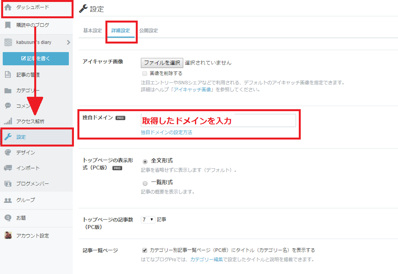Select the 一覧形式 radio button
Viewport: 398px width, 274px height.
pyautogui.click(x=145, y=183)
